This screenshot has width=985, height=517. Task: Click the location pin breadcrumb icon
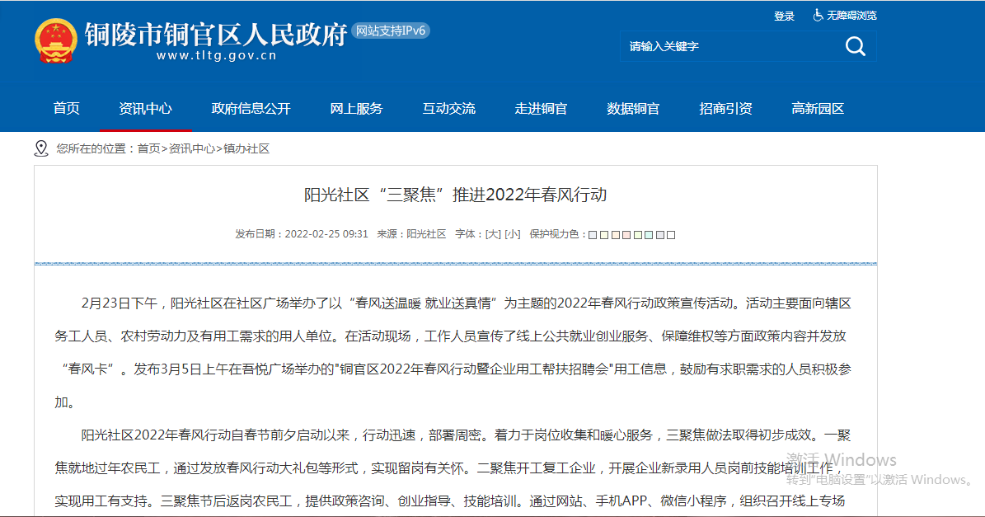(x=41, y=148)
